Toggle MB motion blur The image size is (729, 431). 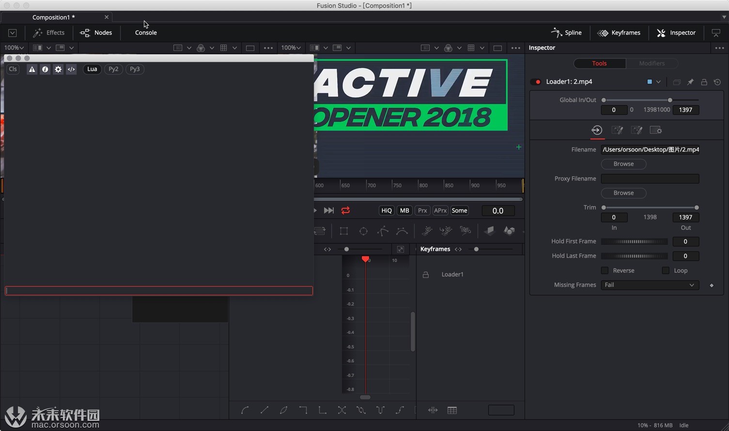404,211
